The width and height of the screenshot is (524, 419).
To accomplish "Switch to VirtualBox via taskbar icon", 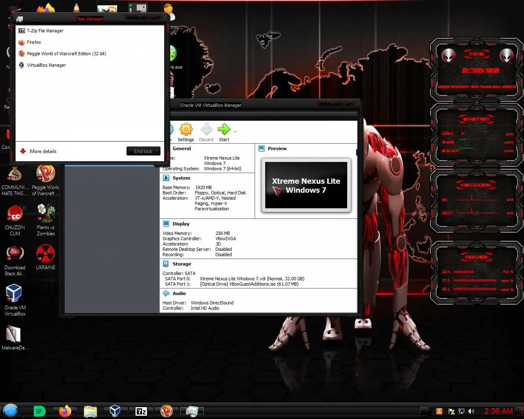I will [x=115, y=411].
